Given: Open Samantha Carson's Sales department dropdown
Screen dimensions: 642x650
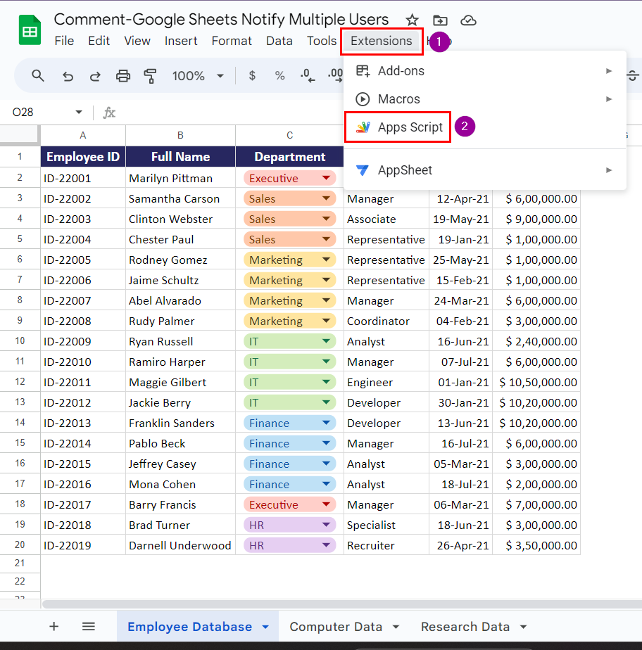Looking at the screenshot, I should pyautogui.click(x=326, y=198).
